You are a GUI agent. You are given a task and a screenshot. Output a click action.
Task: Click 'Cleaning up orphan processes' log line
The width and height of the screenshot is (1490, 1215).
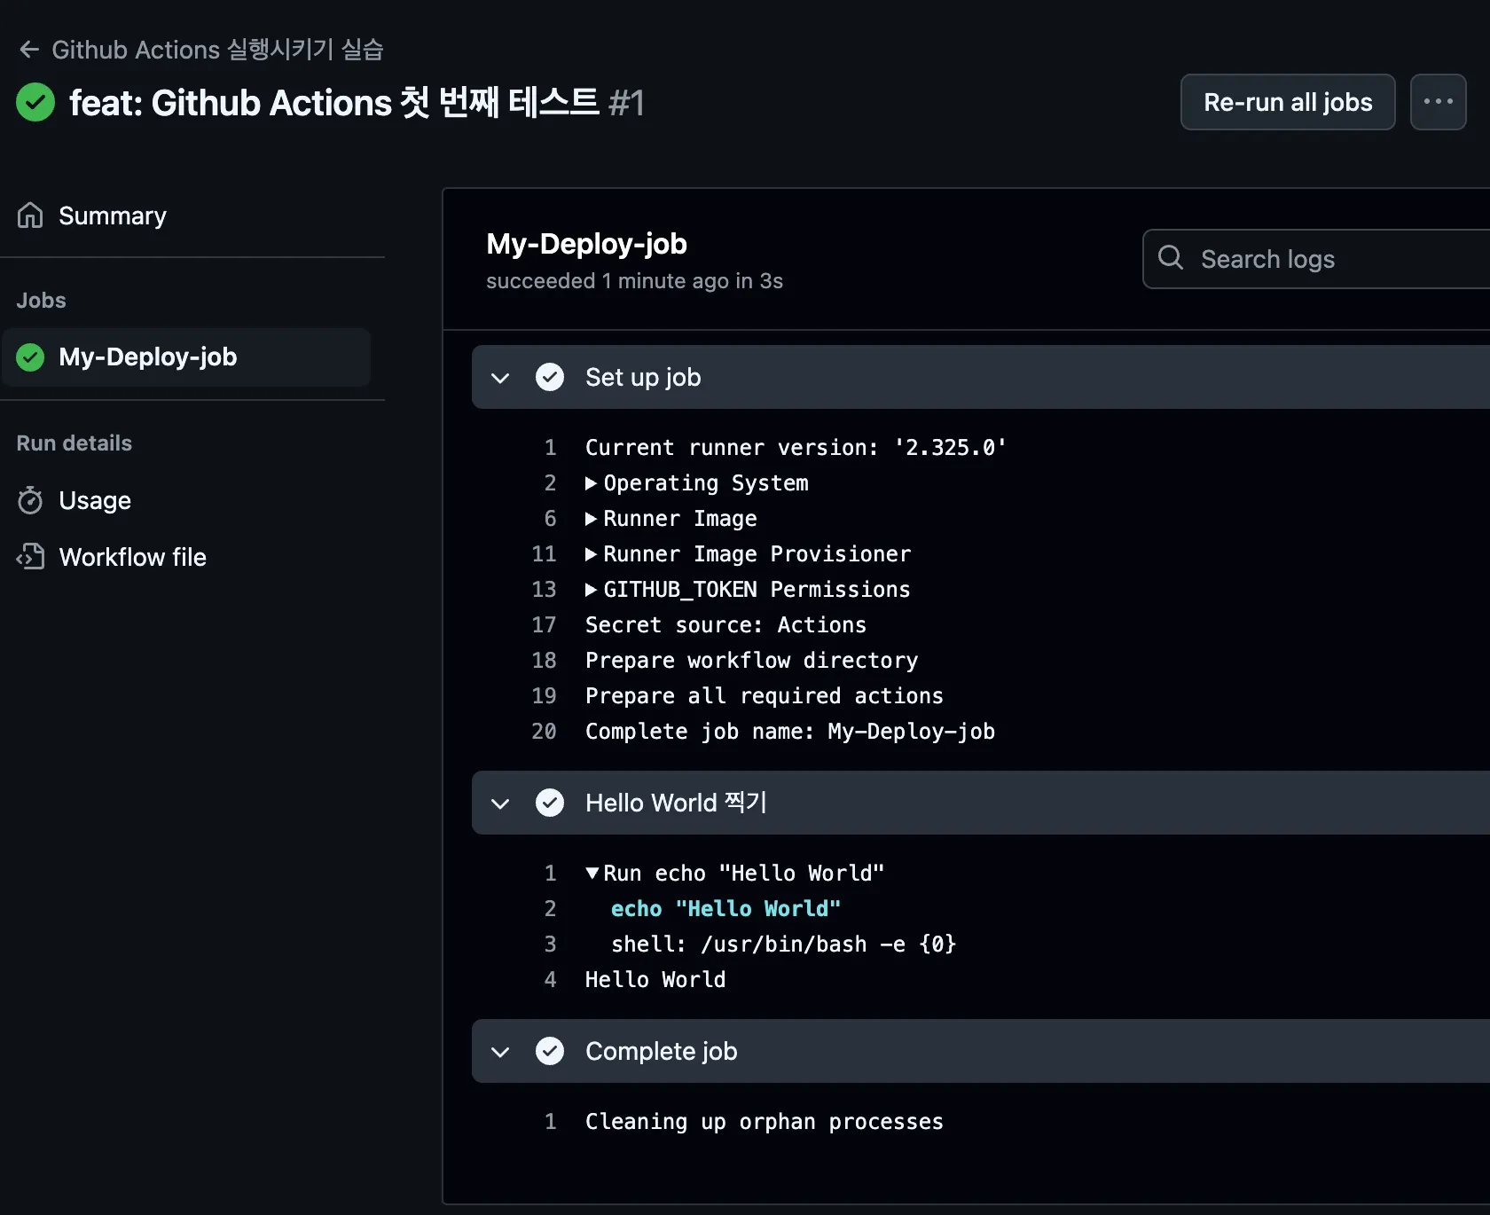(x=764, y=1122)
